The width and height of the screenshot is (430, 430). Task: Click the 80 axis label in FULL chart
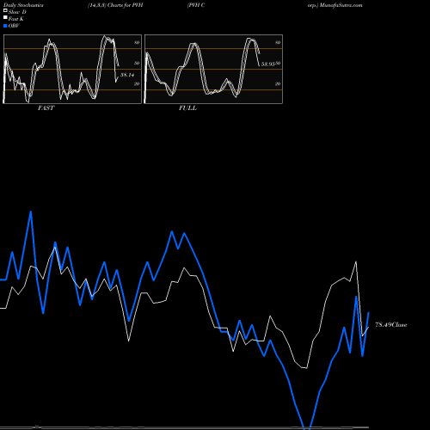coord(278,42)
